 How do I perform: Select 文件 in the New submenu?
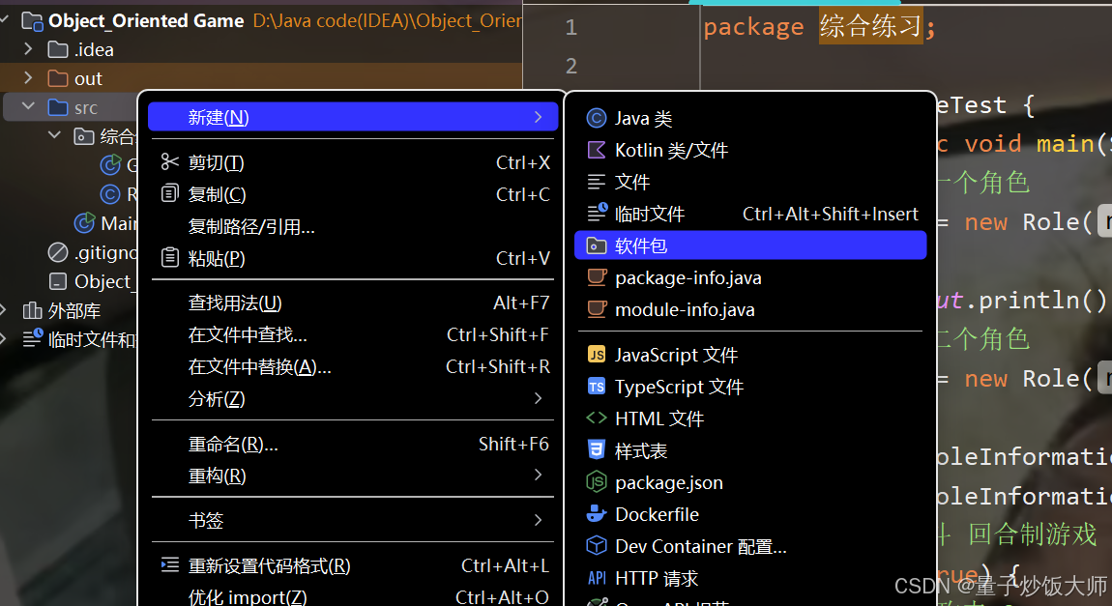750,182
